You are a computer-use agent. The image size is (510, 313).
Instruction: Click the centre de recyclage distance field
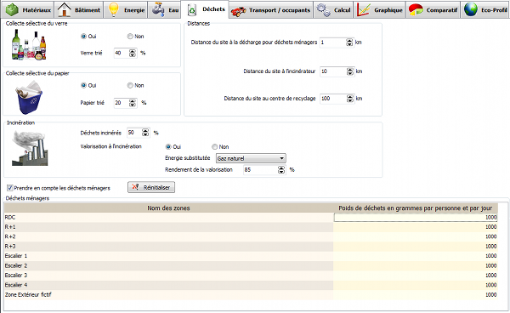[333, 99]
